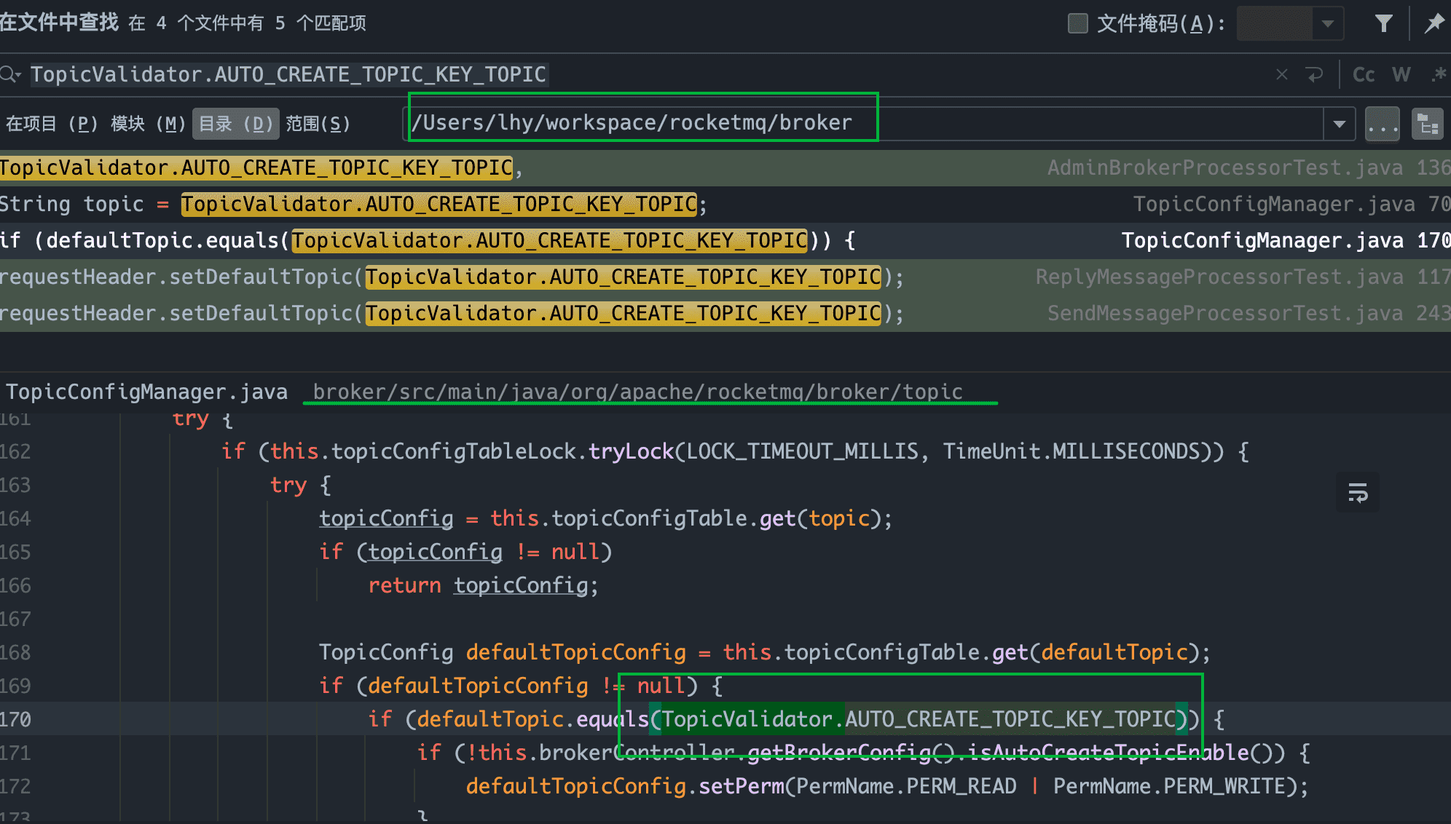Click return topicConfig on line 166

pos(484,585)
